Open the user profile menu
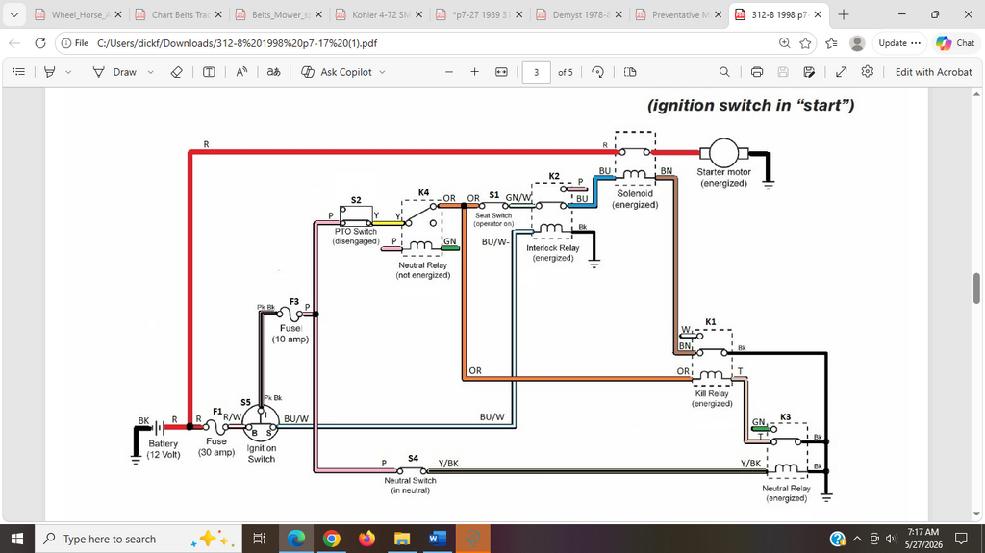 click(857, 43)
